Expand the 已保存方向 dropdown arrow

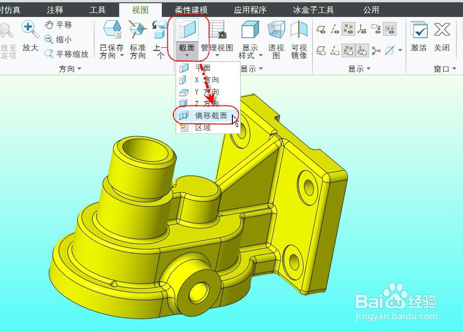[x=121, y=55]
